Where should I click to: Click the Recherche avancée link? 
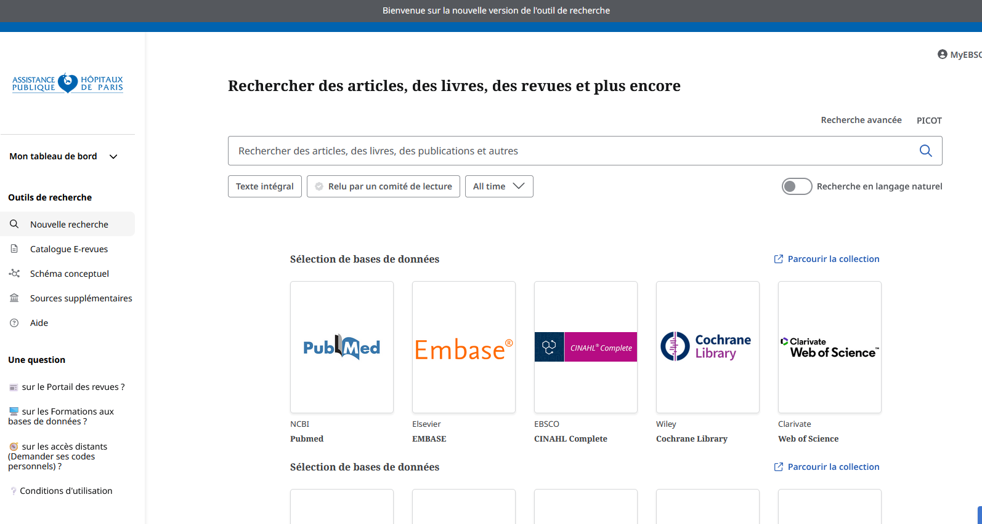(861, 120)
